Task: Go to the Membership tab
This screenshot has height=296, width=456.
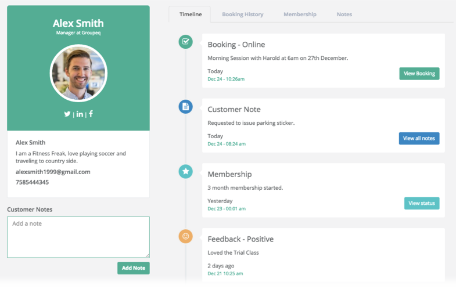Action: [x=300, y=15]
